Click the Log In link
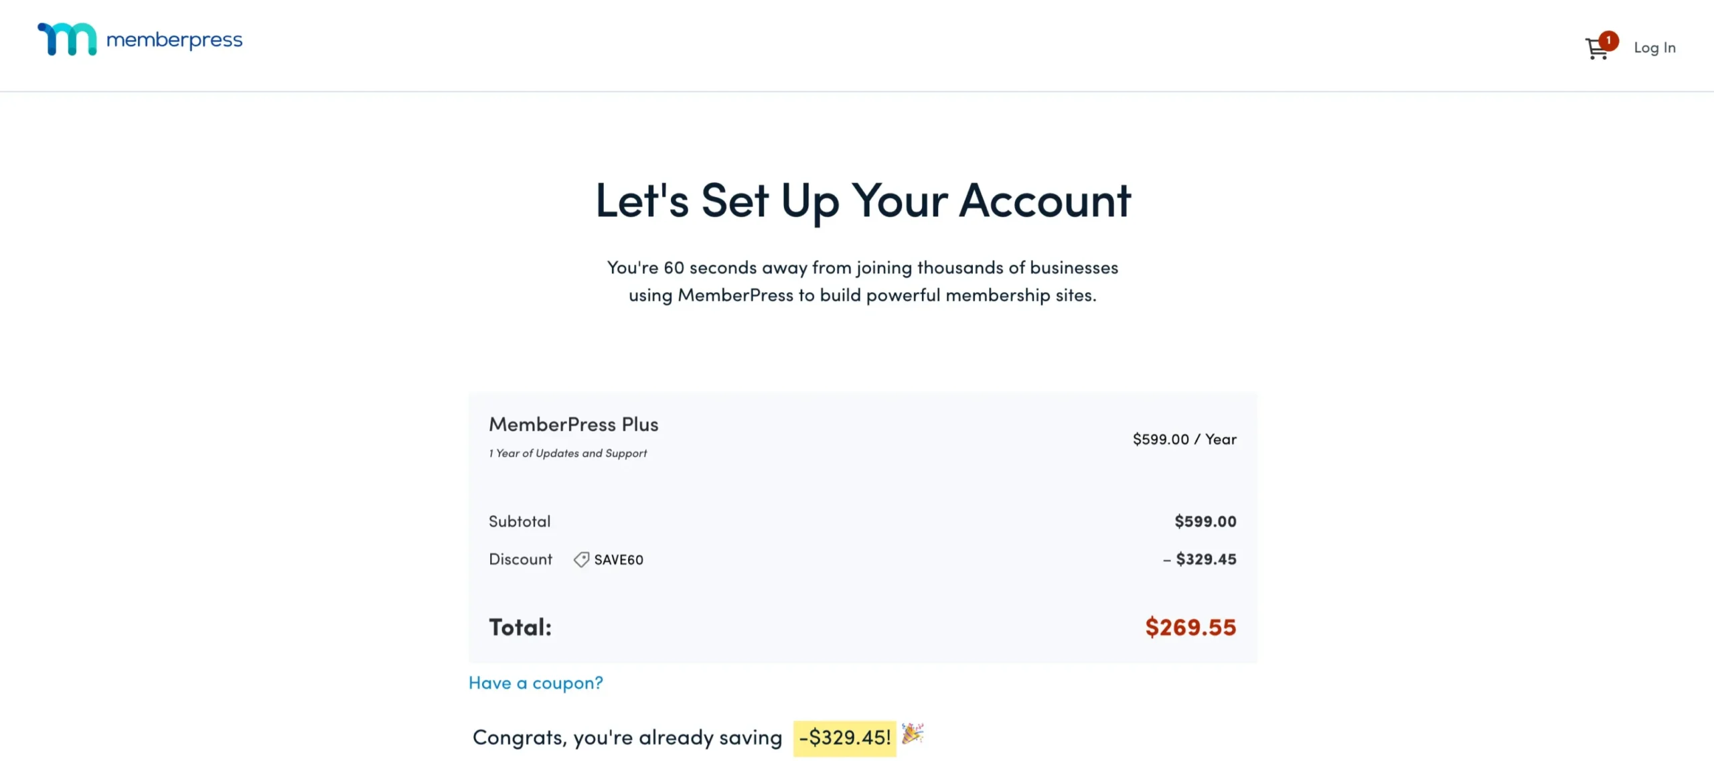The width and height of the screenshot is (1714, 761). click(x=1654, y=47)
